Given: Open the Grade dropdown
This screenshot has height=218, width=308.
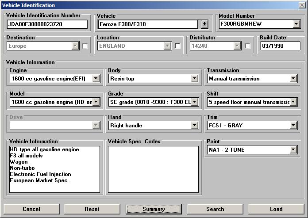Looking at the screenshot, I should [195, 102].
